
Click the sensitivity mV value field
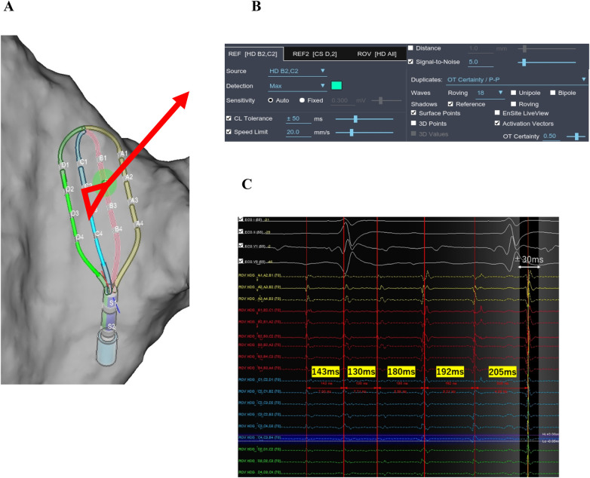342,101
